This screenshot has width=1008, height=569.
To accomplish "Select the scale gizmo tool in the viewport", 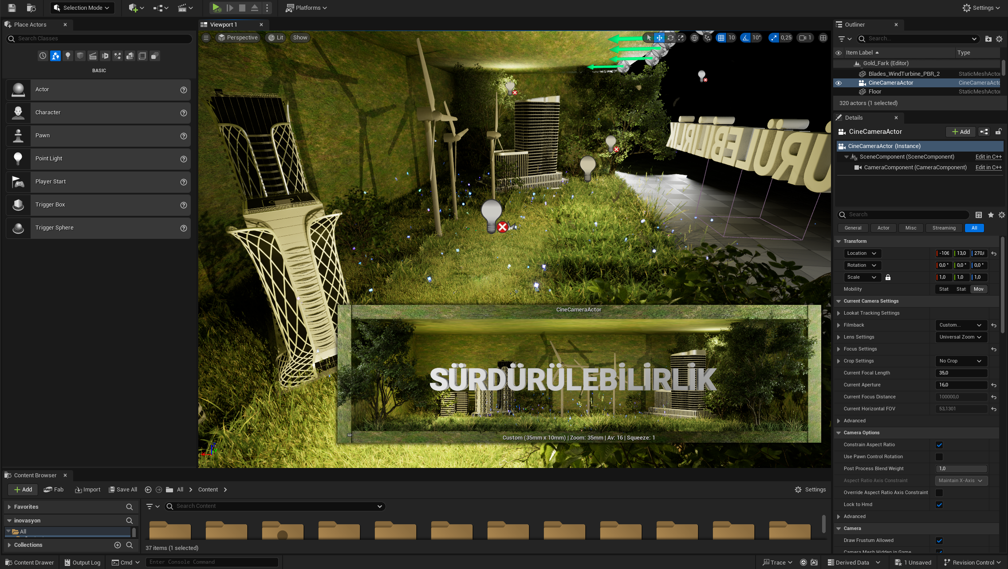I will 681,38.
